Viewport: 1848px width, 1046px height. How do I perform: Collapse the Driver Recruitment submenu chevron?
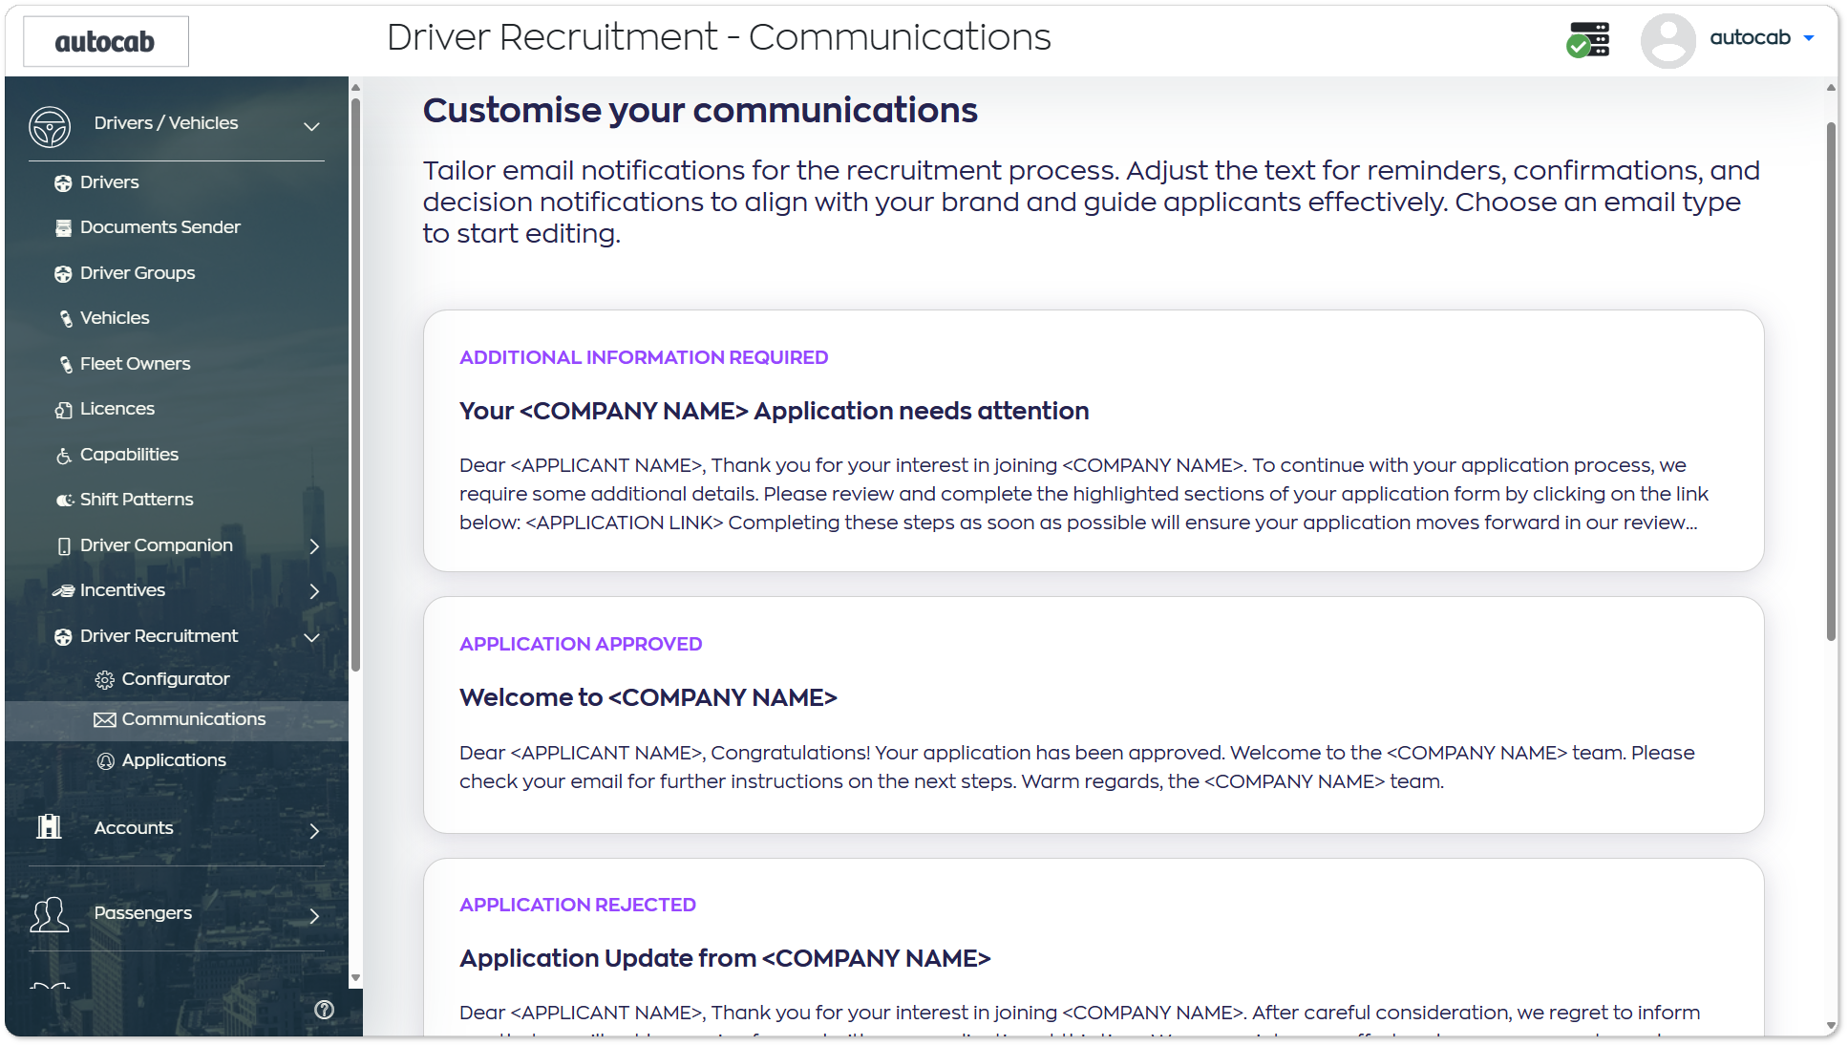(311, 637)
